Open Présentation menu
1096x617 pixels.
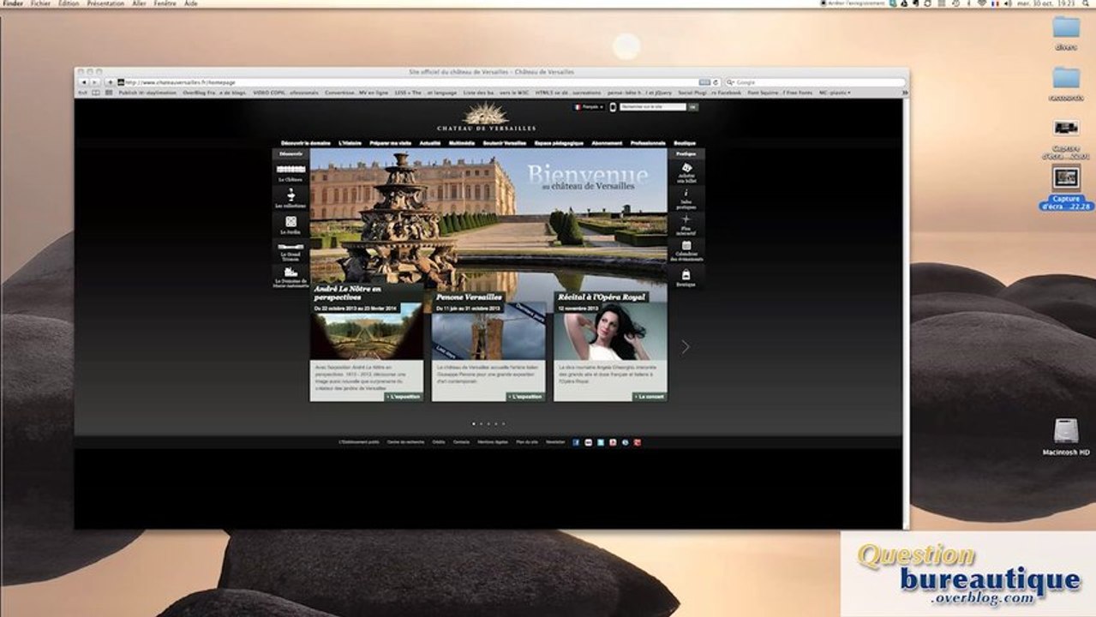pos(105,3)
